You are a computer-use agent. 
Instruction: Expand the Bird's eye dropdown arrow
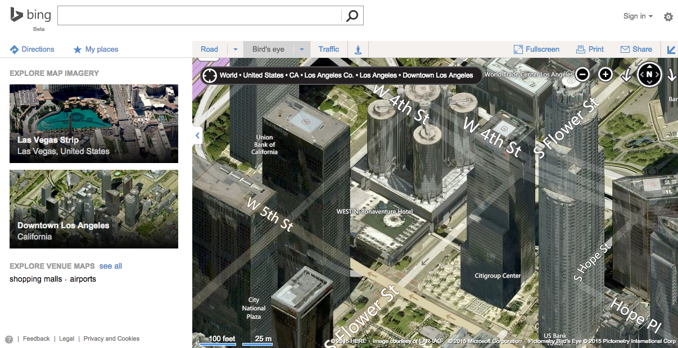click(x=301, y=49)
